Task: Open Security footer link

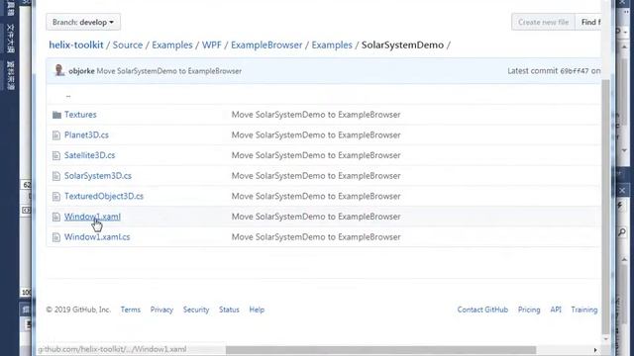Action: [196, 310]
